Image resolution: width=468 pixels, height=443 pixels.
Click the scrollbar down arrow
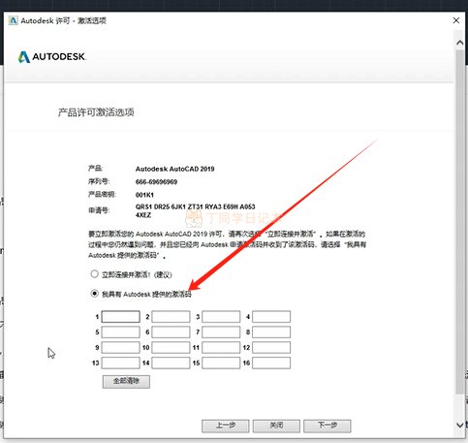(x=460, y=425)
